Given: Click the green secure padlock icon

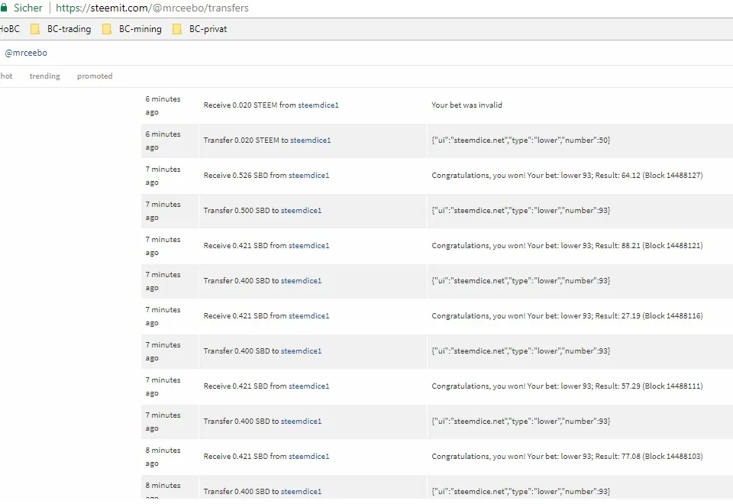Looking at the screenshot, I should tap(3, 8).
